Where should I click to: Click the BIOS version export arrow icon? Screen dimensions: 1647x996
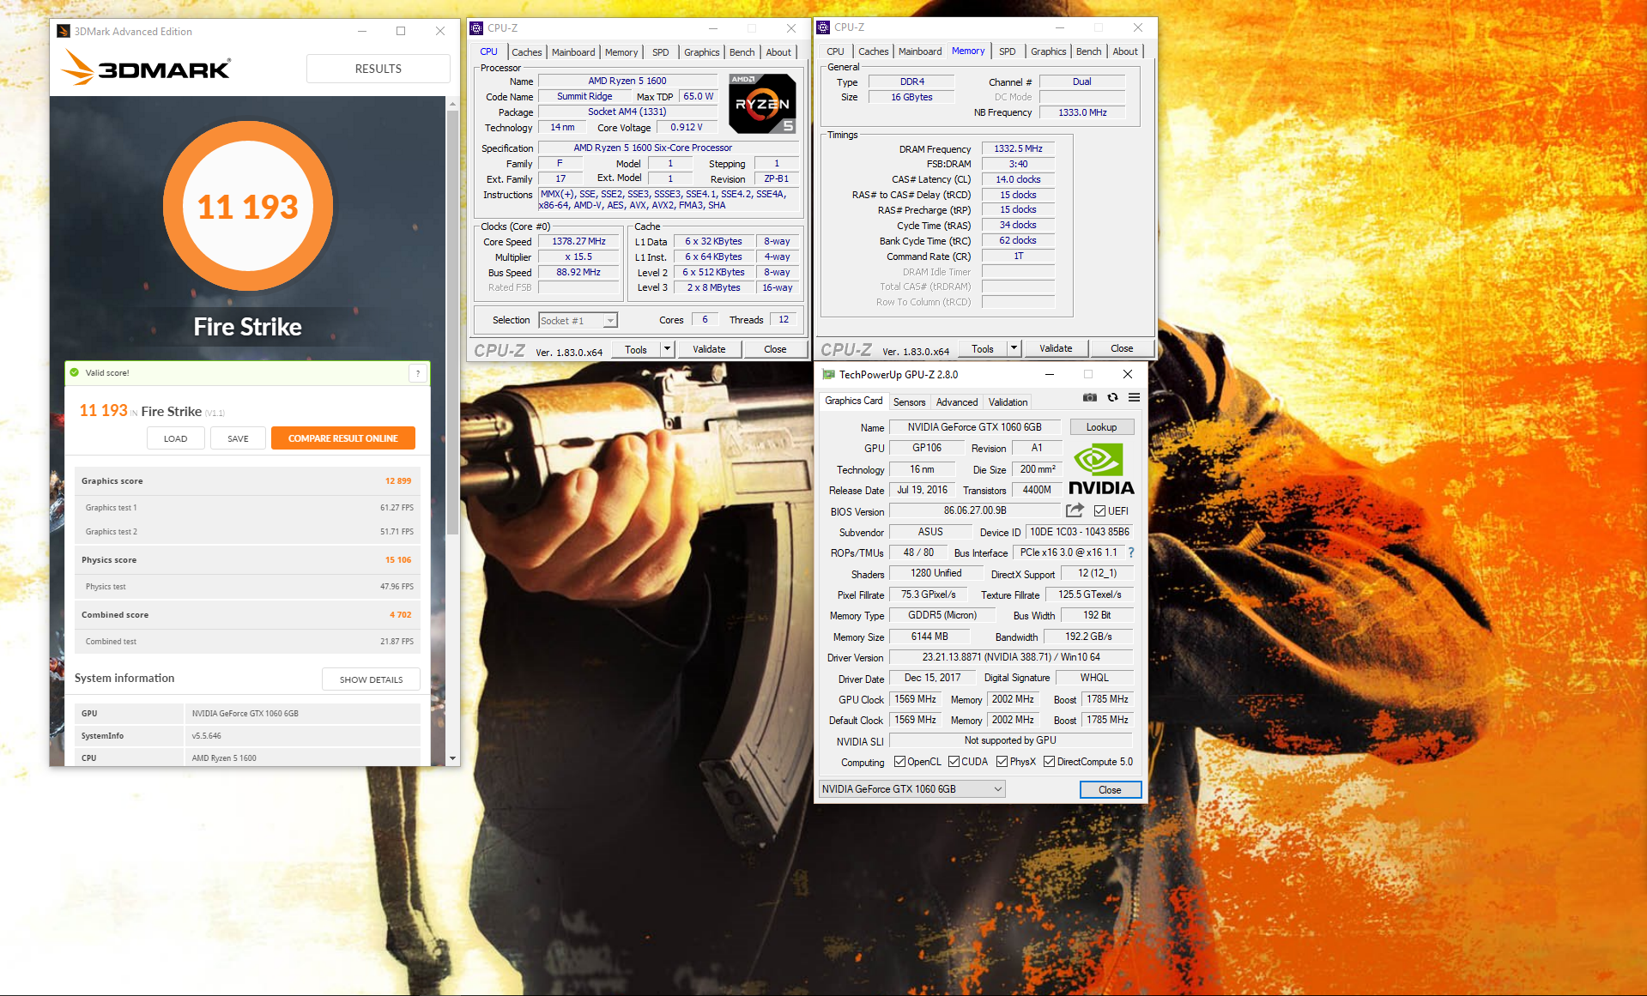[x=1075, y=510]
